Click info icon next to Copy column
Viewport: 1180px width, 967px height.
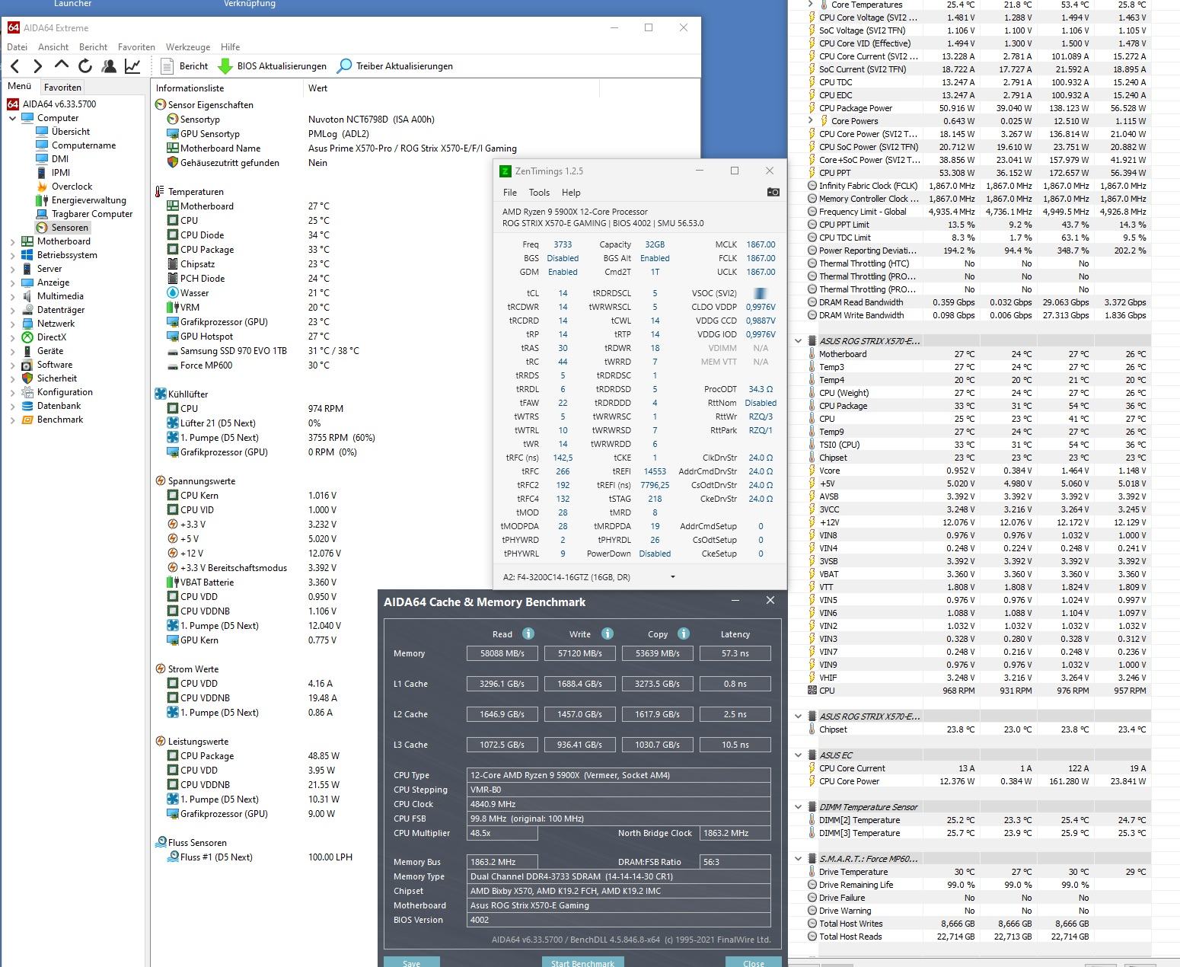click(x=684, y=633)
